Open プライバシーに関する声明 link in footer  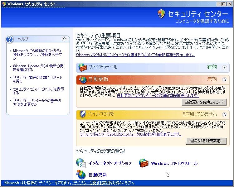pos(91,183)
